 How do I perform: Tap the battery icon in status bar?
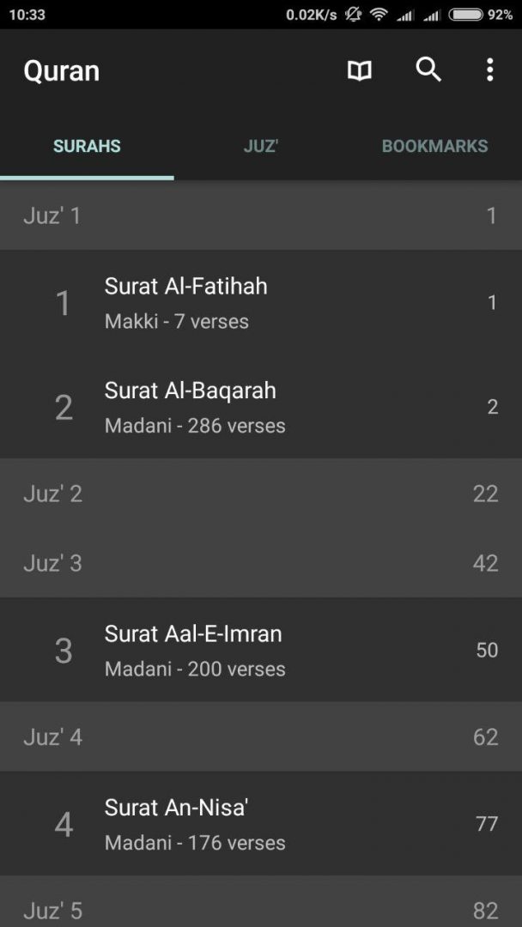click(465, 15)
